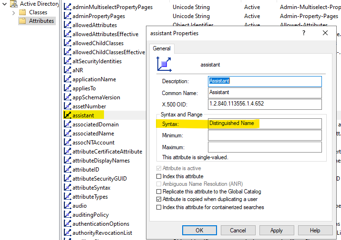
Task: Select the attributeSyntax row name
Action: tap(92, 188)
